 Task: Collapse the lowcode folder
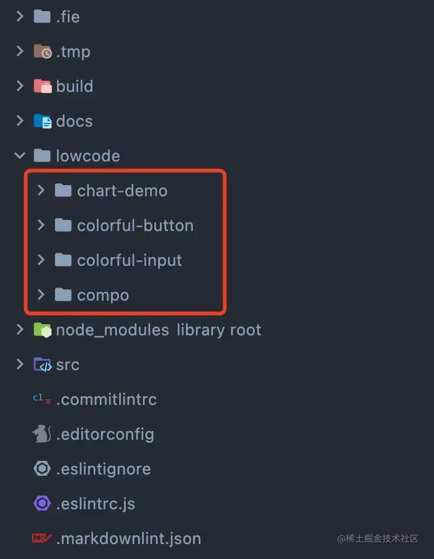[19, 156]
